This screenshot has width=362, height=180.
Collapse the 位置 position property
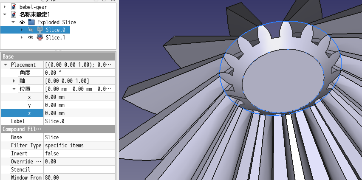(x=14, y=89)
